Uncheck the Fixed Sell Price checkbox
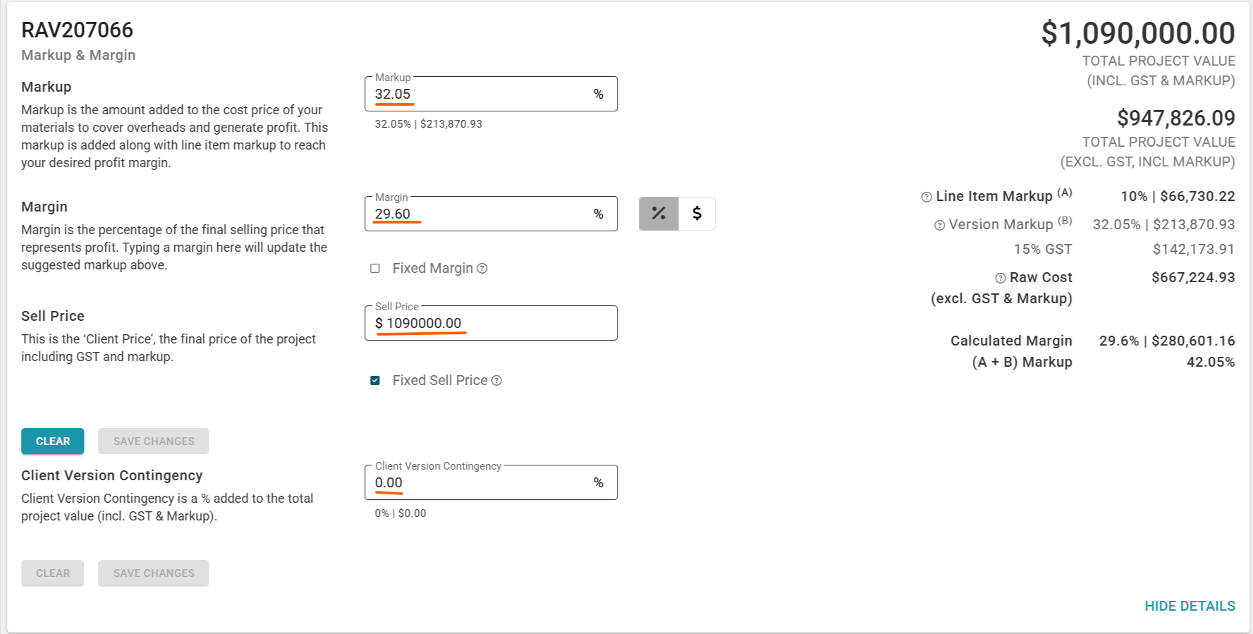Screen dimensions: 1253x634 375,381
